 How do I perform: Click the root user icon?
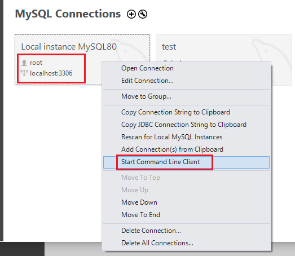(24, 63)
